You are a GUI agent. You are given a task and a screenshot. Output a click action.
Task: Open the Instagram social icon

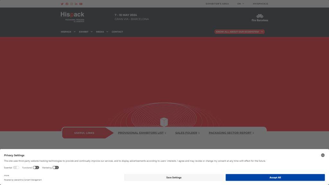point(72,4)
